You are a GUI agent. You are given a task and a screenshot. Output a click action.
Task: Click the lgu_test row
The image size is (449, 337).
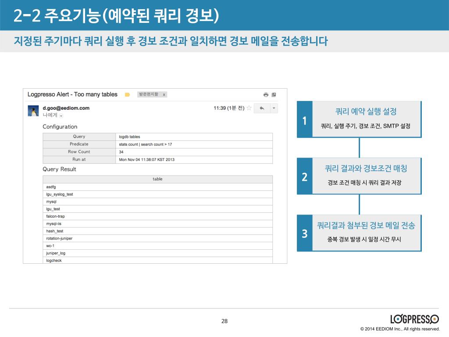(x=157, y=209)
